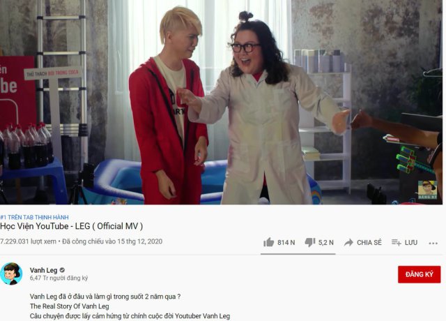Viewport: 446px width, 321px height.
Task: Open the #1 TRÊN TAB THỊNH HÀNH link
Action: pos(34,217)
